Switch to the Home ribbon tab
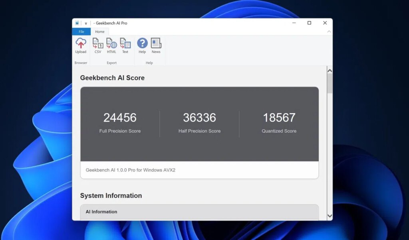The image size is (409, 240). coord(100,32)
